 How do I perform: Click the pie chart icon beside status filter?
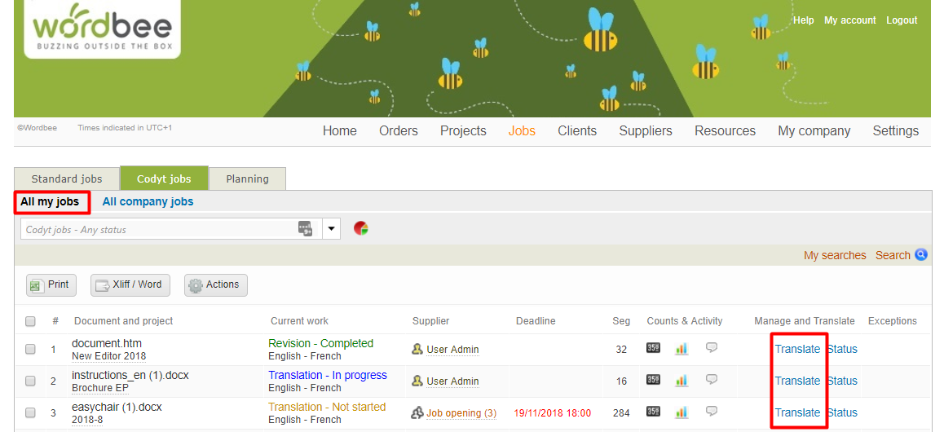(x=360, y=228)
